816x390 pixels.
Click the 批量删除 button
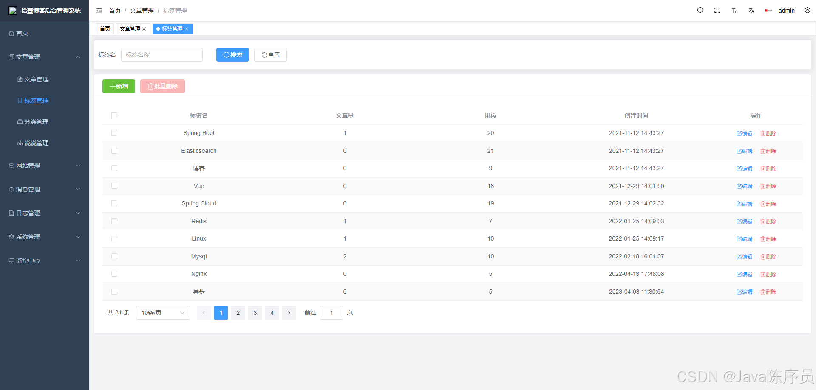pos(162,86)
